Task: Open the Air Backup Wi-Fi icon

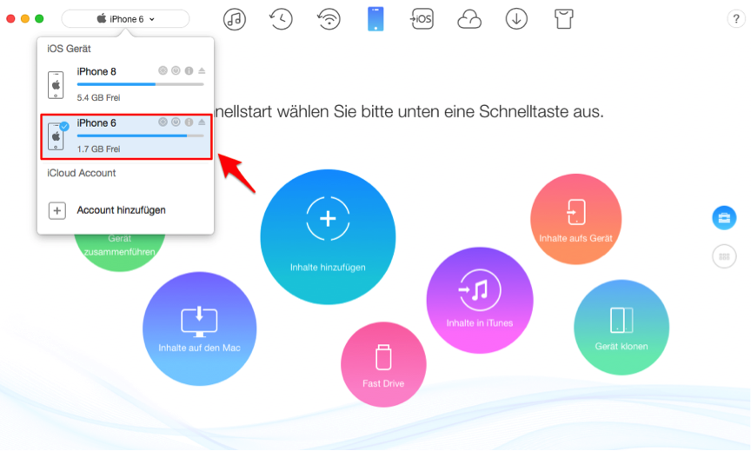Action: tap(329, 19)
